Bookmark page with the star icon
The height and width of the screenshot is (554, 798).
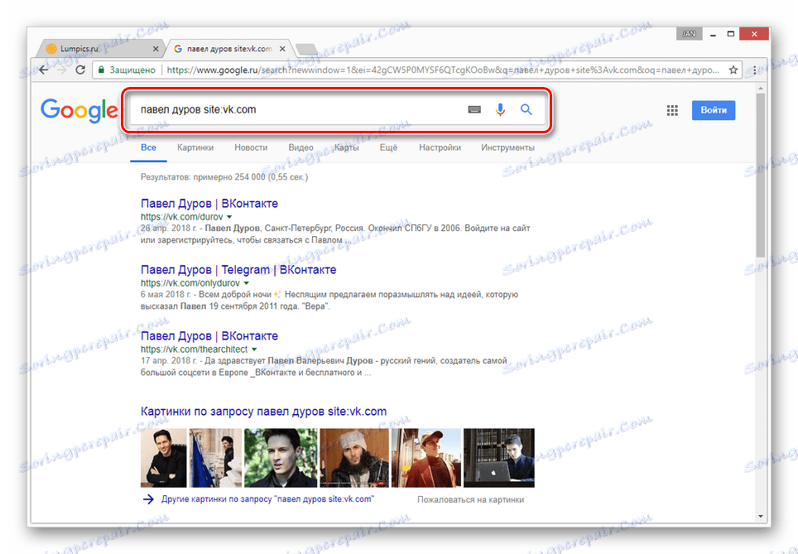pos(733,70)
